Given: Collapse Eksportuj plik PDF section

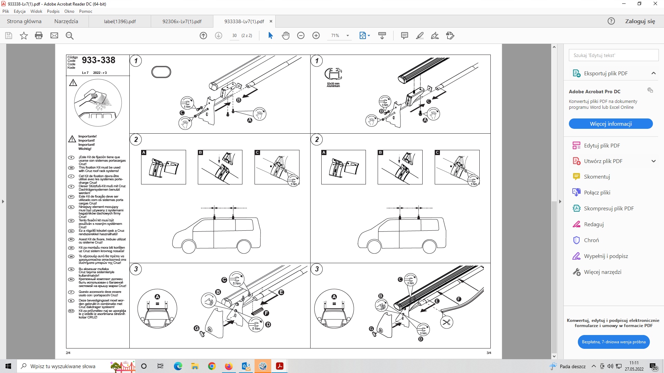Looking at the screenshot, I should point(653,73).
